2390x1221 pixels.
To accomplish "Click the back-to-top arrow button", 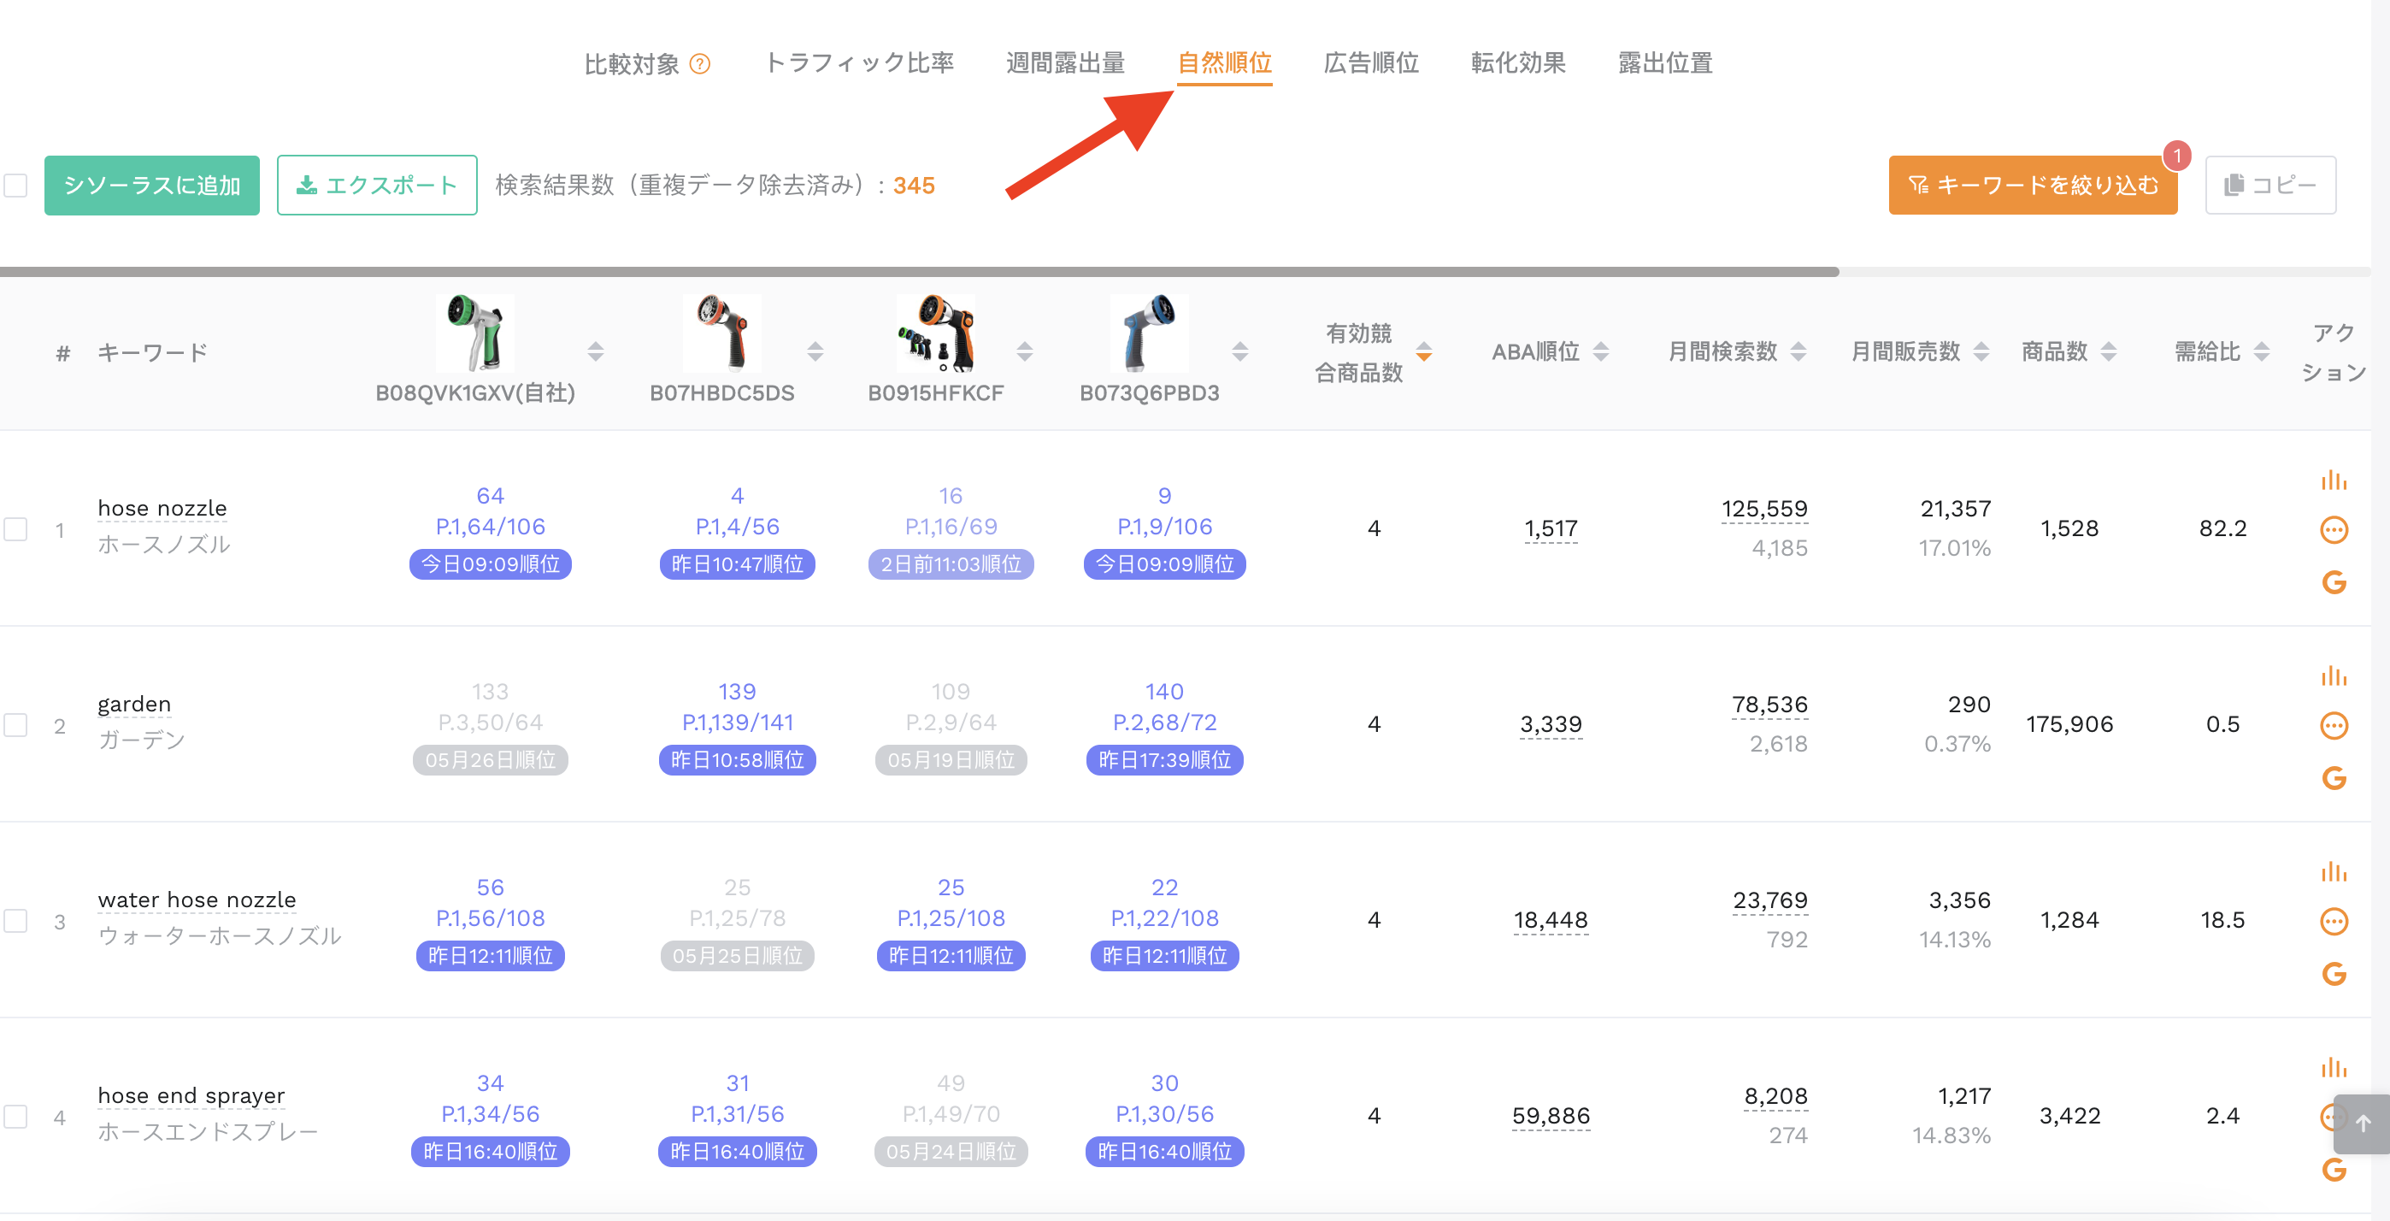I will pyautogui.click(x=2362, y=1124).
